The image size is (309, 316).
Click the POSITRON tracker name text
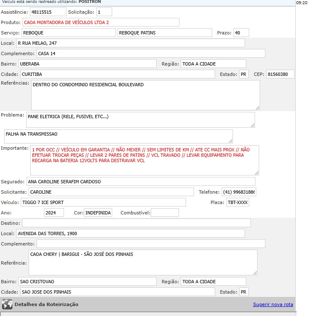[x=90, y=2]
